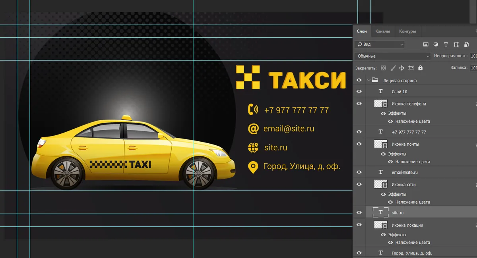Click folder icon of Лицевая сторона group
This screenshot has height=258, width=477.
(375, 80)
